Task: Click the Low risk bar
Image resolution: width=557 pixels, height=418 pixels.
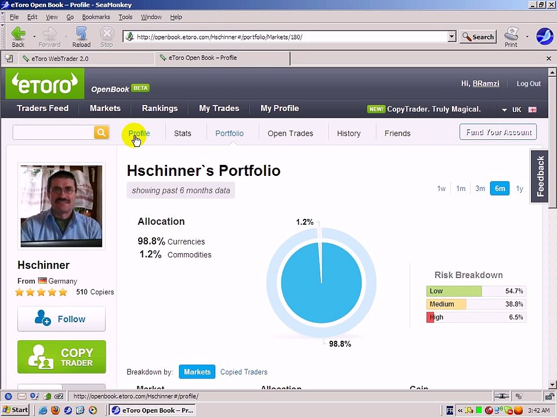Action: [x=476, y=291]
